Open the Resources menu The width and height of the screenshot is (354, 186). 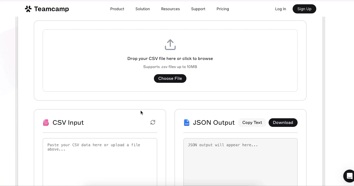170,9
